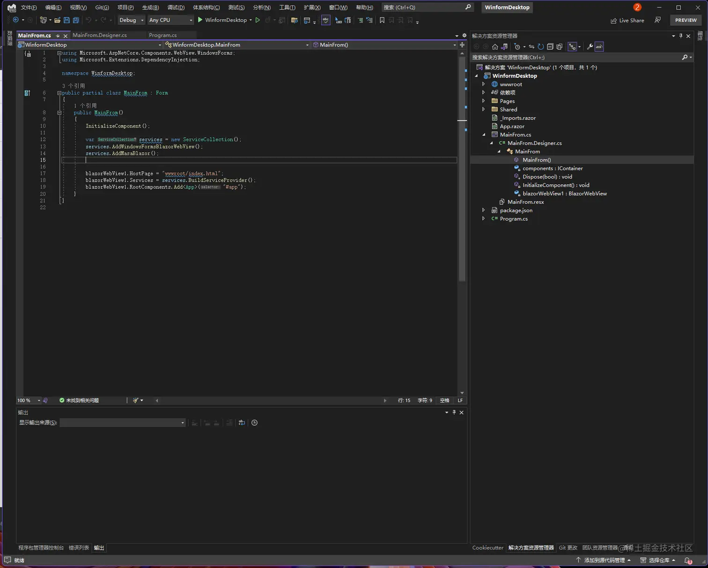
Task: Open the 调试(D) menu
Action: point(176,7)
